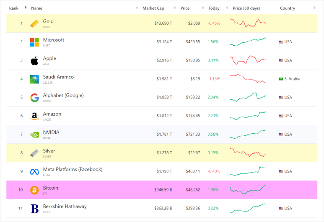This screenshot has width=324, height=222.
Task: Click Saudi Aramco's 30-day price chart
Action: point(248,79)
